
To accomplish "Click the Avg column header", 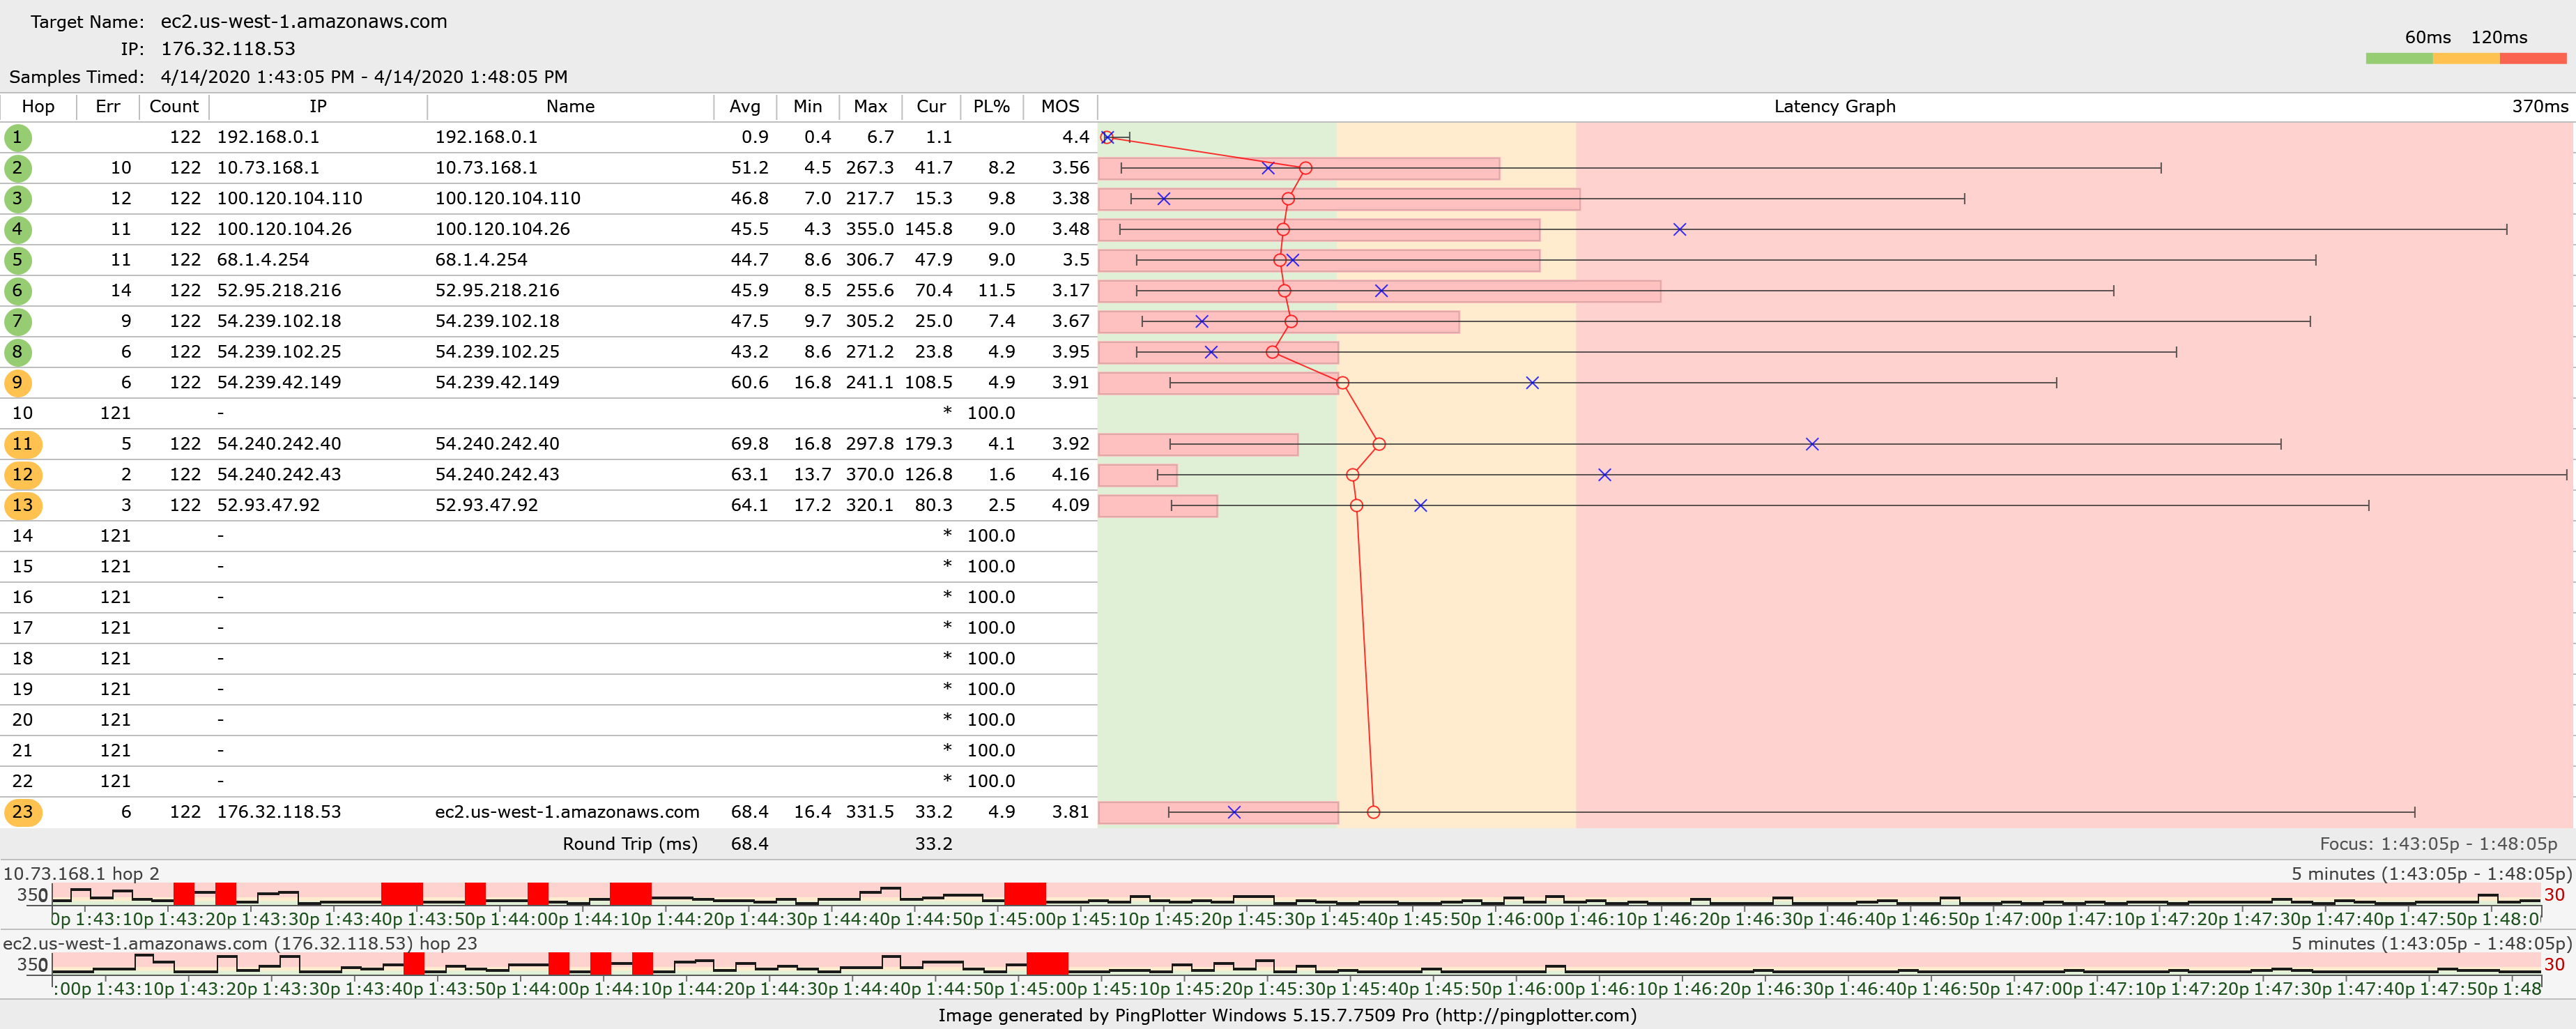I will (x=745, y=107).
